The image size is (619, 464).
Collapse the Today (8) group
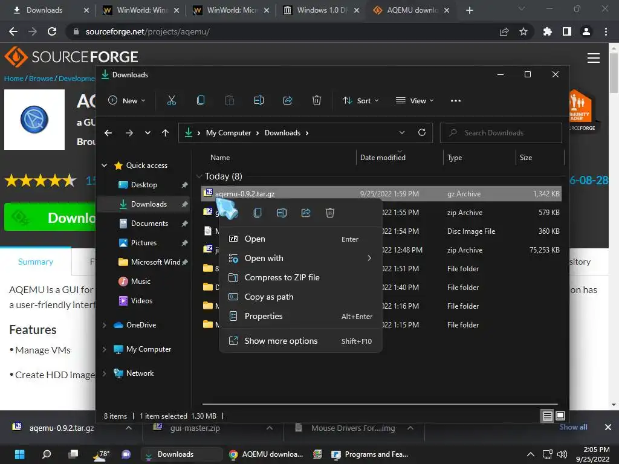click(x=199, y=176)
